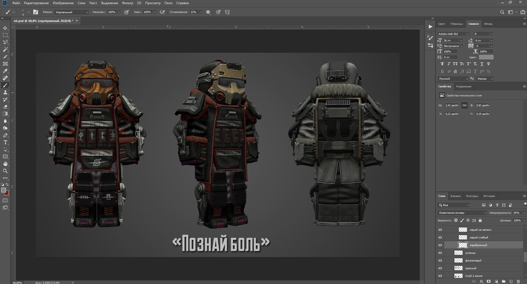
Task: Close the п6.psd document tab
Action: (77, 21)
